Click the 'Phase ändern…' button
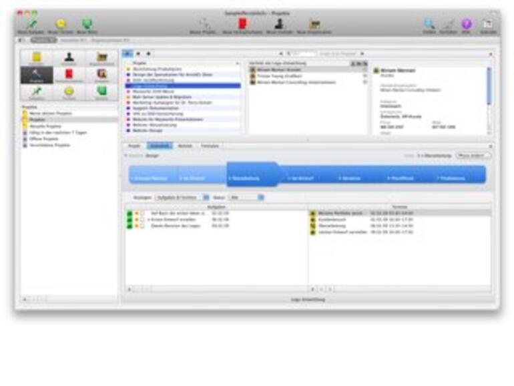Viewport: 514px width, 386px height. (473, 156)
